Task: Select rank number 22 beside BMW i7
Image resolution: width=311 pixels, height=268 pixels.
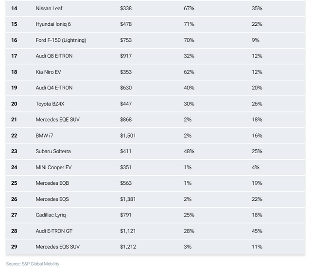Action: (x=14, y=136)
